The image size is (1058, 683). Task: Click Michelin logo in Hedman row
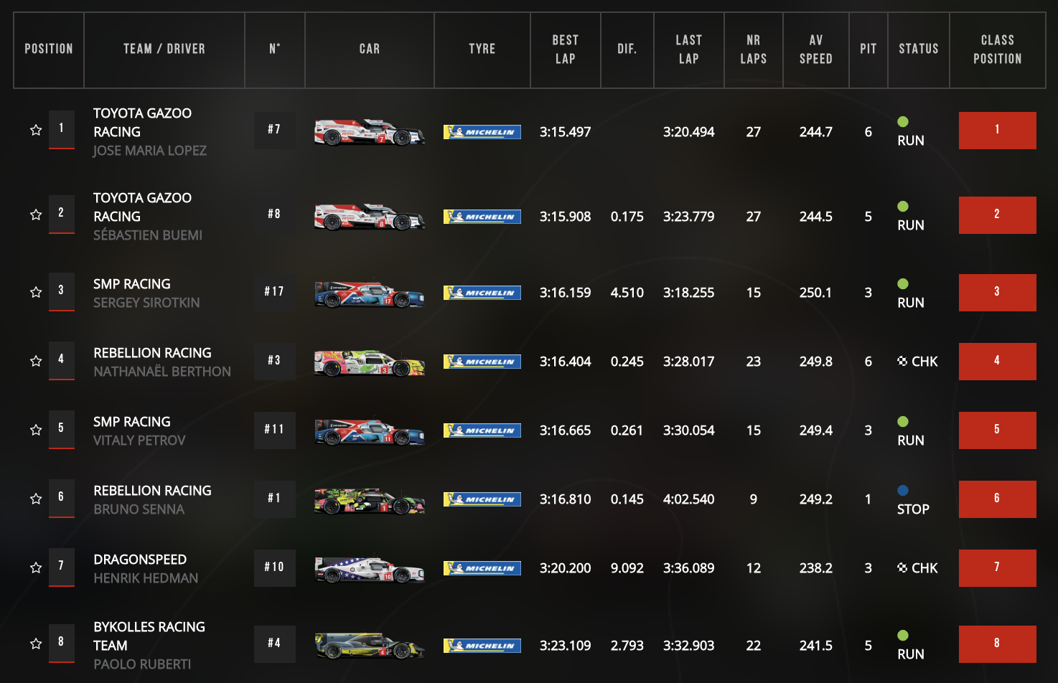point(482,568)
